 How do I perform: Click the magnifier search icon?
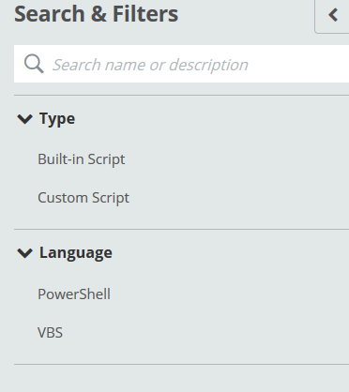34,64
